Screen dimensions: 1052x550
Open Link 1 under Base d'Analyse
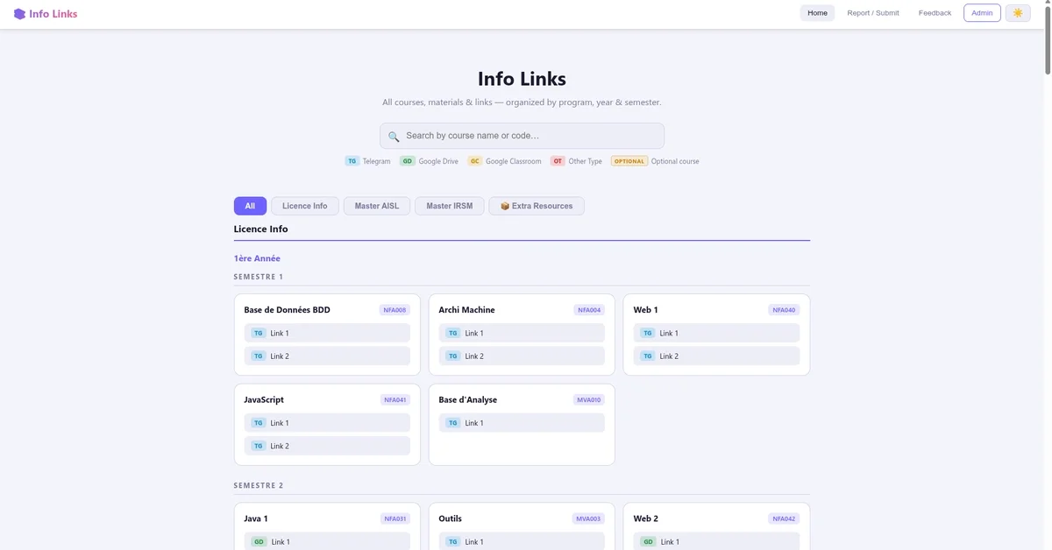click(522, 423)
